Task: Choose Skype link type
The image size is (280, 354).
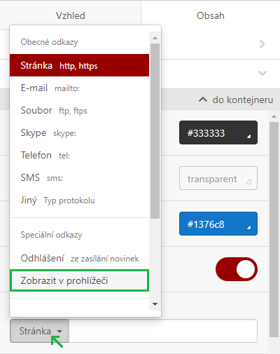Action: coord(79,132)
